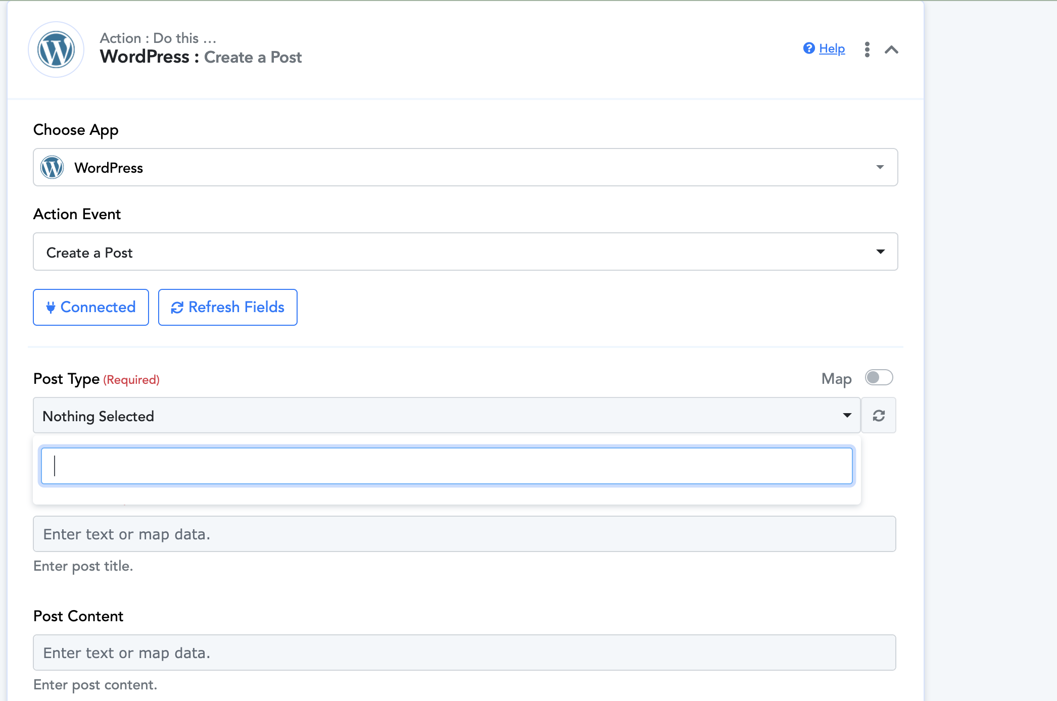Toggle the Map switch for Post Type
This screenshot has width=1057, height=701.
(879, 378)
